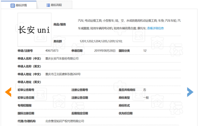This screenshot has width=199, height=126.
Task: Switch to the 商标流程 tab
Action: [x=54, y=5]
